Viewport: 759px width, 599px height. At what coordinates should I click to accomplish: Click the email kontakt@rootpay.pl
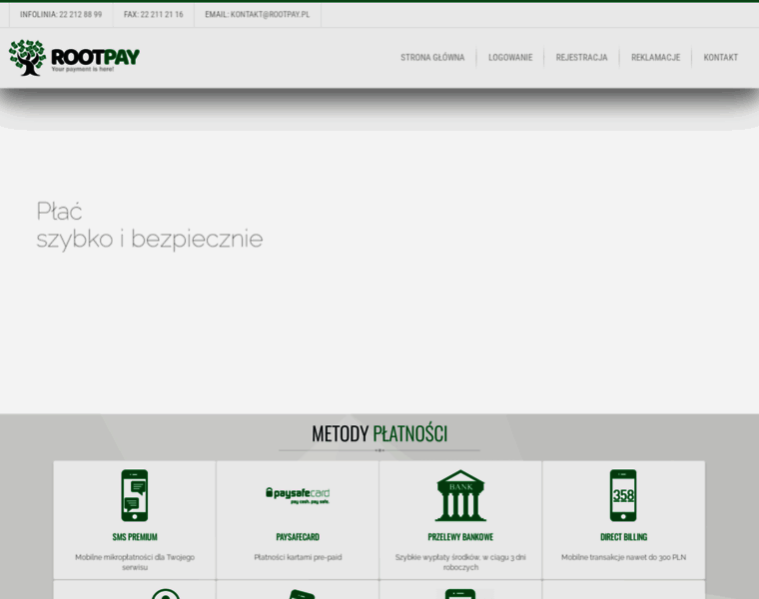point(270,15)
